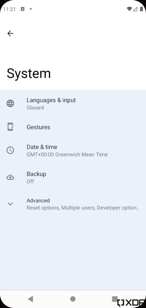Tap the Recents square navigation button
Image resolution: width=146 pixels, height=308 pixels.
coord(115,299)
